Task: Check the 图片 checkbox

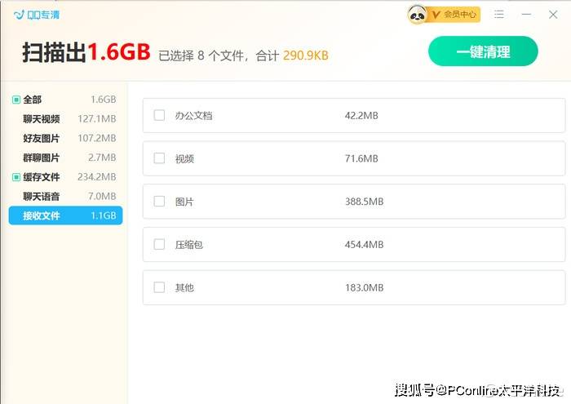Action: tap(159, 201)
